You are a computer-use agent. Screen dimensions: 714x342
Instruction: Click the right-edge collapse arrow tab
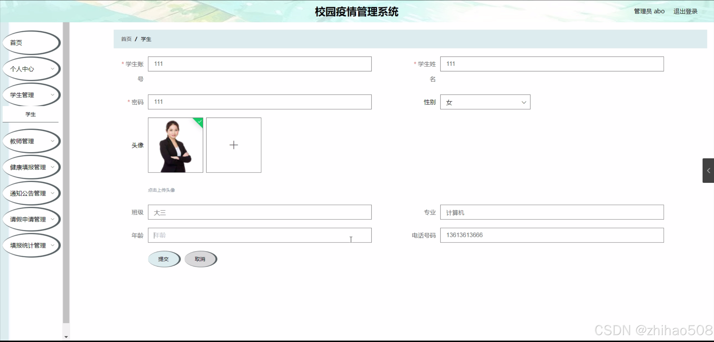[x=708, y=171]
